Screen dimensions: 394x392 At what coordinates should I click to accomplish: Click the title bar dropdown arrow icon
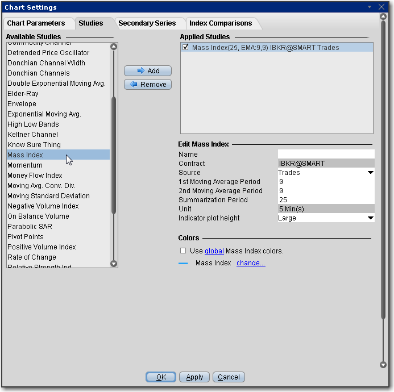[370, 7]
